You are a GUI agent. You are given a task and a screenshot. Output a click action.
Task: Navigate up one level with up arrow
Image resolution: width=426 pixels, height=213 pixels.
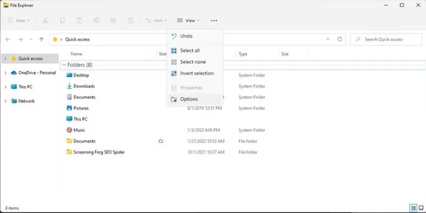[x=41, y=39]
